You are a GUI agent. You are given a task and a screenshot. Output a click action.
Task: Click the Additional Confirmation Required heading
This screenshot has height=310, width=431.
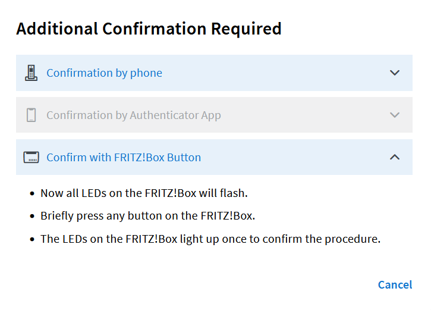pos(149,29)
